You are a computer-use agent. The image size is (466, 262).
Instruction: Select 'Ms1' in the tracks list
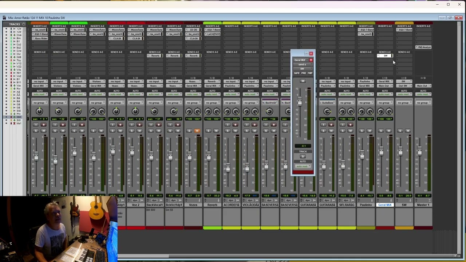point(19,123)
